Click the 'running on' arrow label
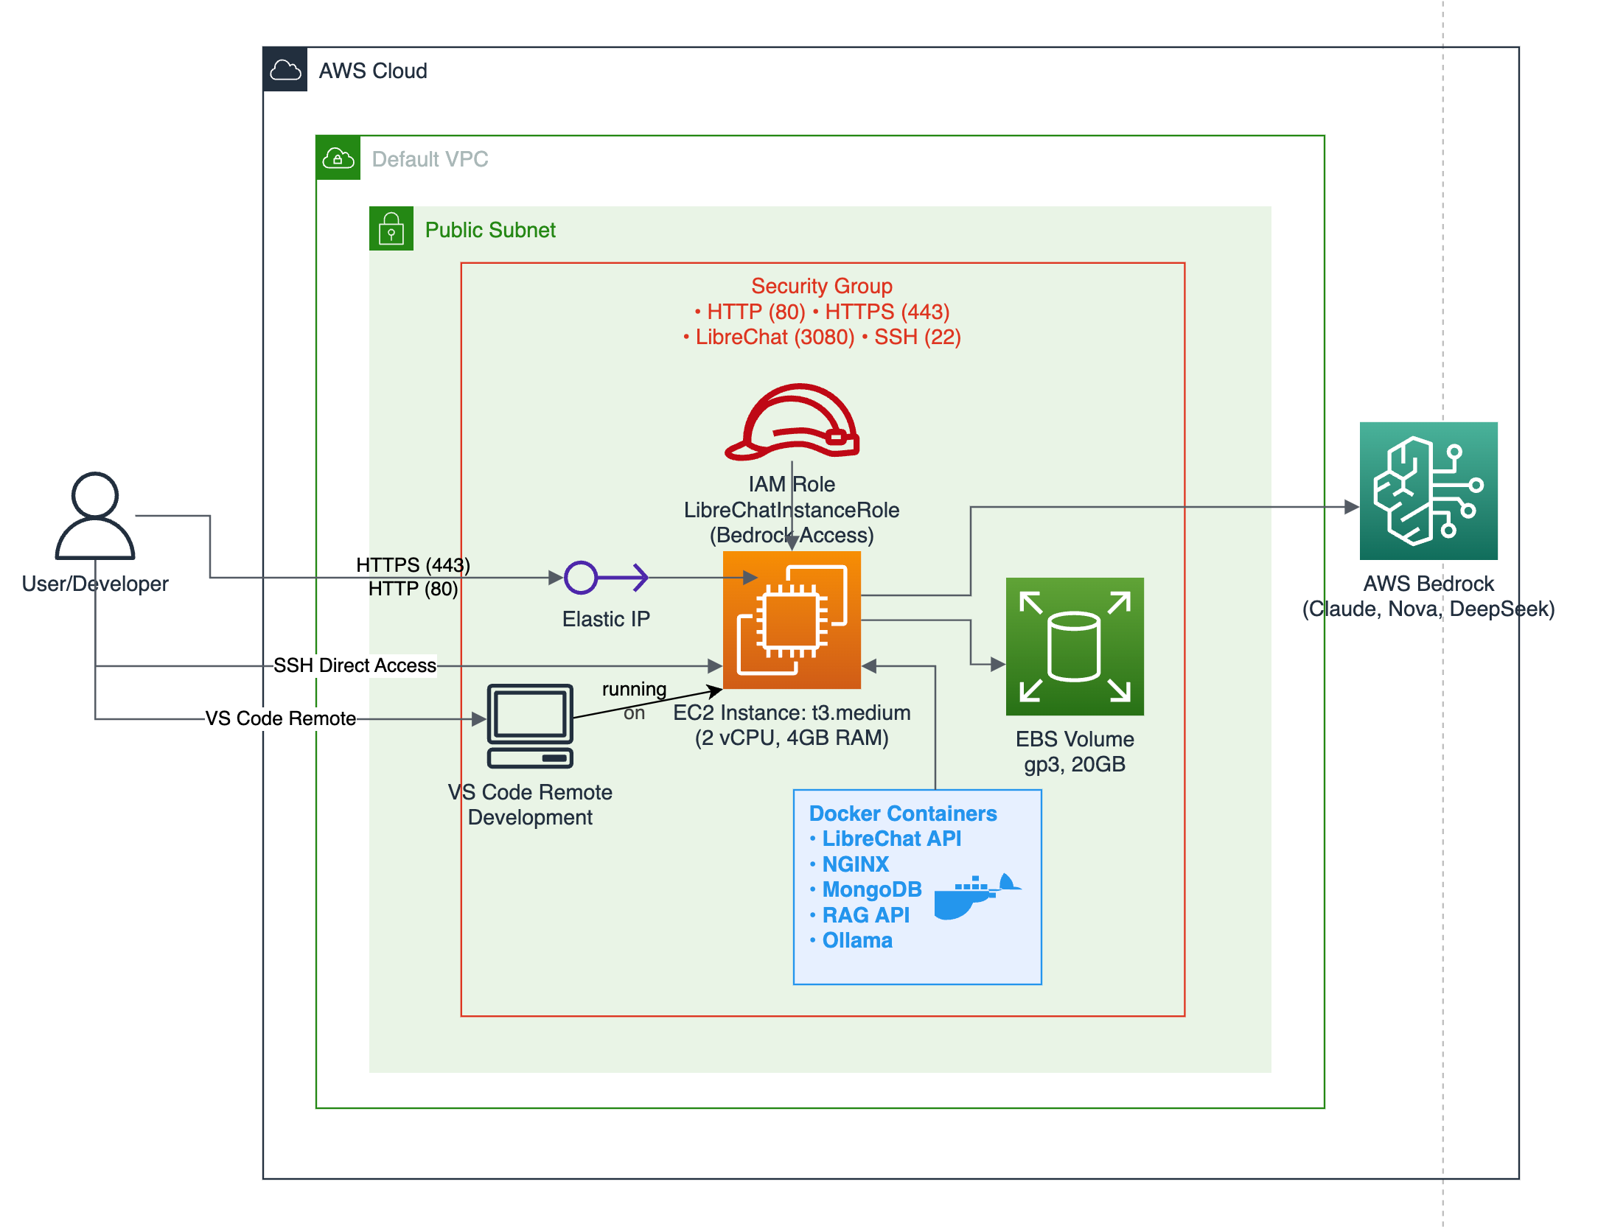1598x1232 pixels. [634, 701]
